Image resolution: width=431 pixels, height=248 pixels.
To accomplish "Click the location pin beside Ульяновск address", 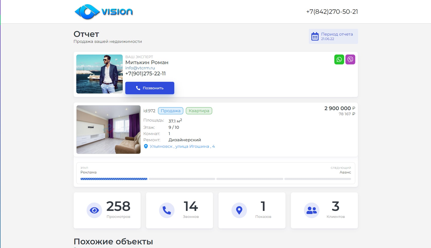I will tap(146, 146).
